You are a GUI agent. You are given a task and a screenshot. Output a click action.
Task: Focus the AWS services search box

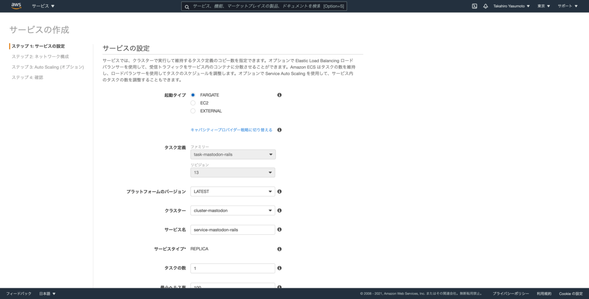pos(264,6)
